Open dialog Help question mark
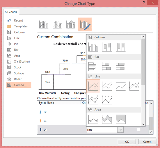Image resolution: width=160 pixels, height=148 pixels. [144, 3]
